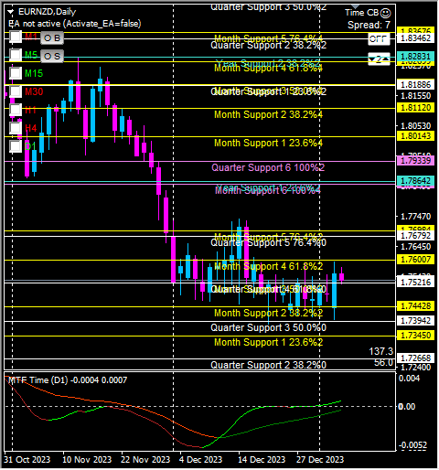The width and height of the screenshot is (439, 470).
Task: Click the arrows stepper showing 2
Action: pyautogui.click(x=379, y=59)
